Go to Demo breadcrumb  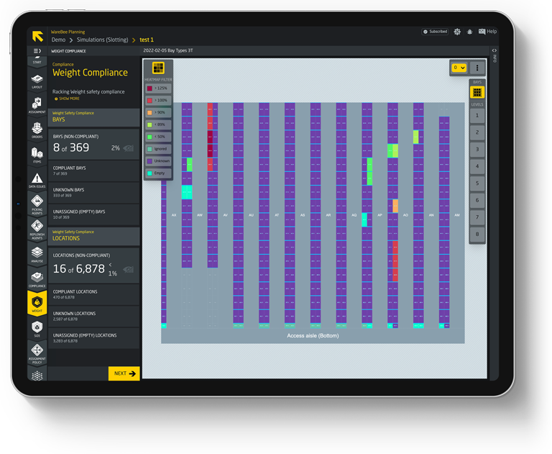(58, 40)
